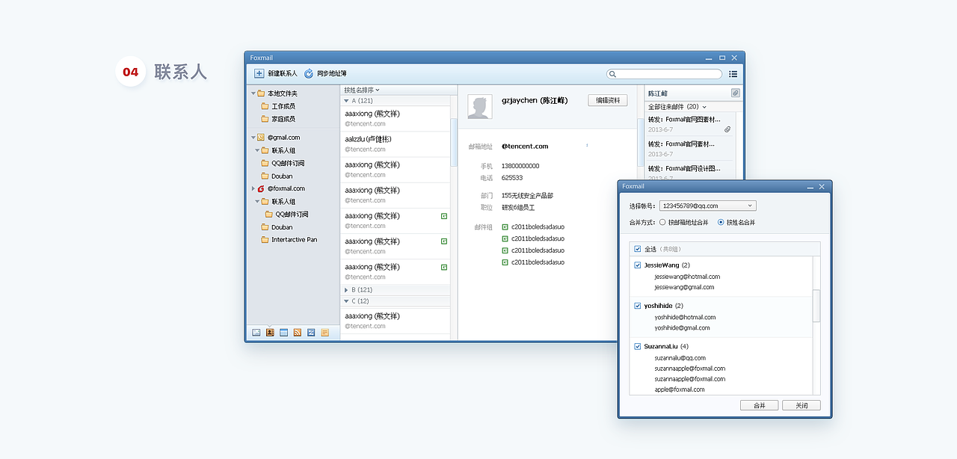The width and height of the screenshot is (957, 459).
Task: Uncheck the JessieWang merge checkbox
Action: coord(638,265)
